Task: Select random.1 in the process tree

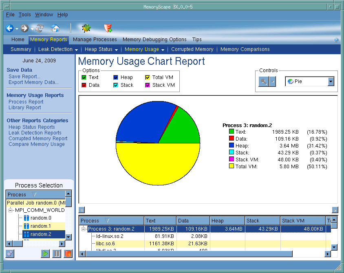Action: (x=40, y=226)
